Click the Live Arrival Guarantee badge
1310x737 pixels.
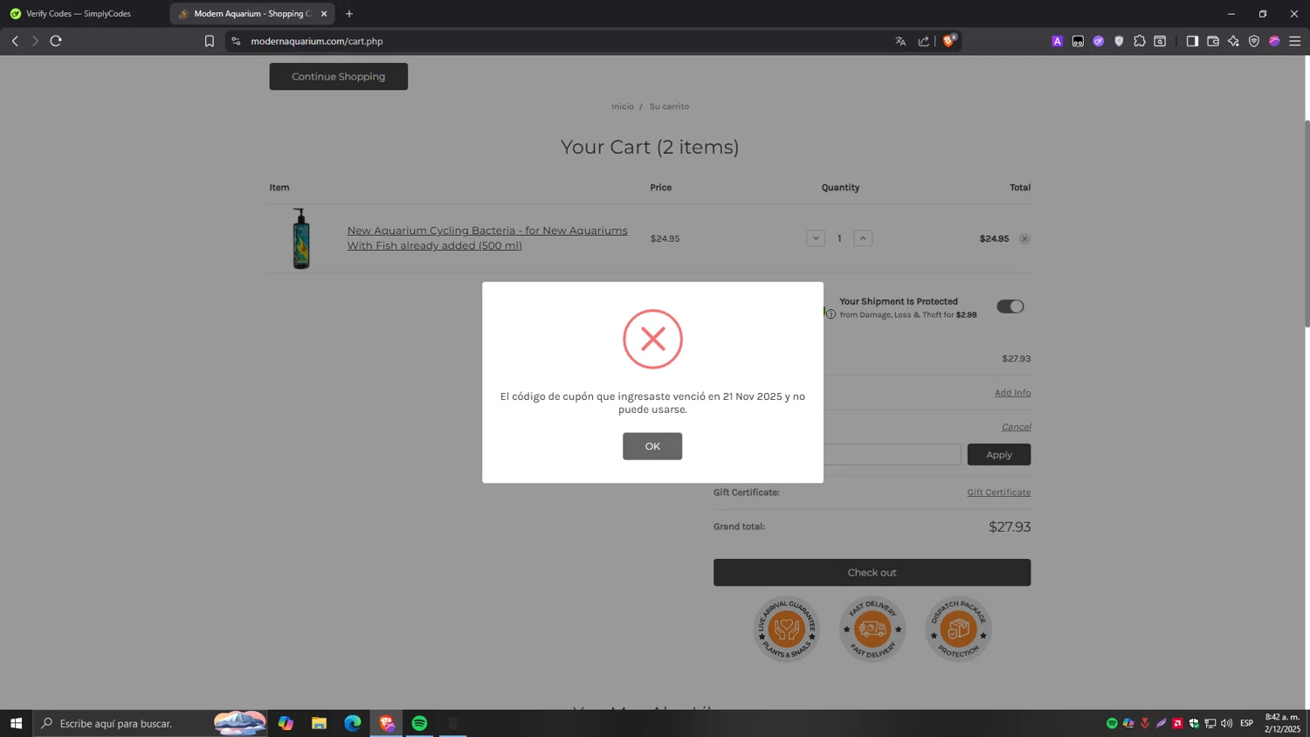pyautogui.click(x=786, y=629)
